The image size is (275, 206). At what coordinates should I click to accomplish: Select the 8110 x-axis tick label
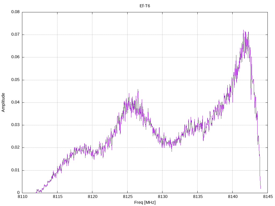click(x=22, y=197)
